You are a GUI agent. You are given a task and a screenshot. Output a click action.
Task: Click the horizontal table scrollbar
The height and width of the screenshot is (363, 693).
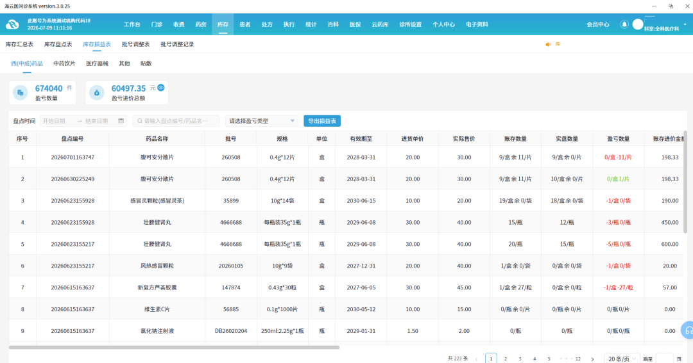pyautogui.click(x=174, y=348)
